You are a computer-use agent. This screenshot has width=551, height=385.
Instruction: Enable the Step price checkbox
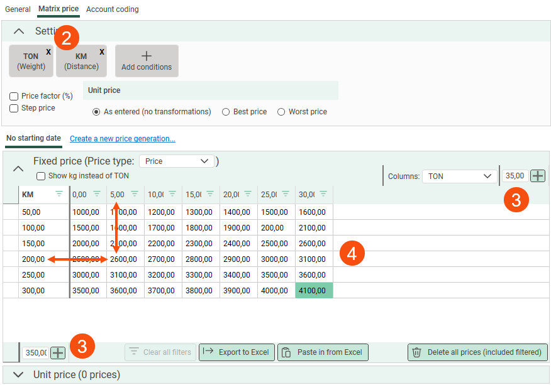[x=14, y=109]
